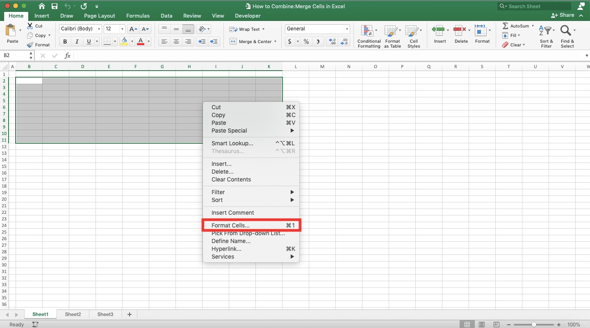Select Paste Special in the context menu

click(230, 131)
